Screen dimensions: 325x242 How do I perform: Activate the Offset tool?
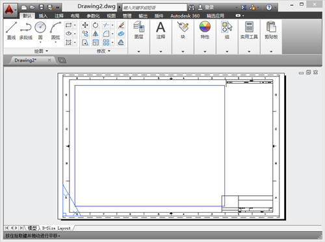[x=121, y=42]
